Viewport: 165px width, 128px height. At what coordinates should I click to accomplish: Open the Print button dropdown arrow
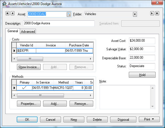pos(153,119)
